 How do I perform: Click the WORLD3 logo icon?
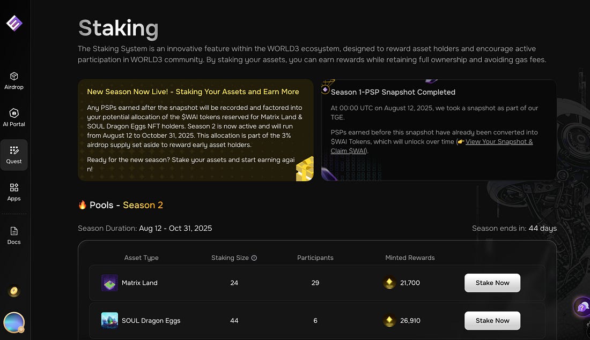[14, 23]
